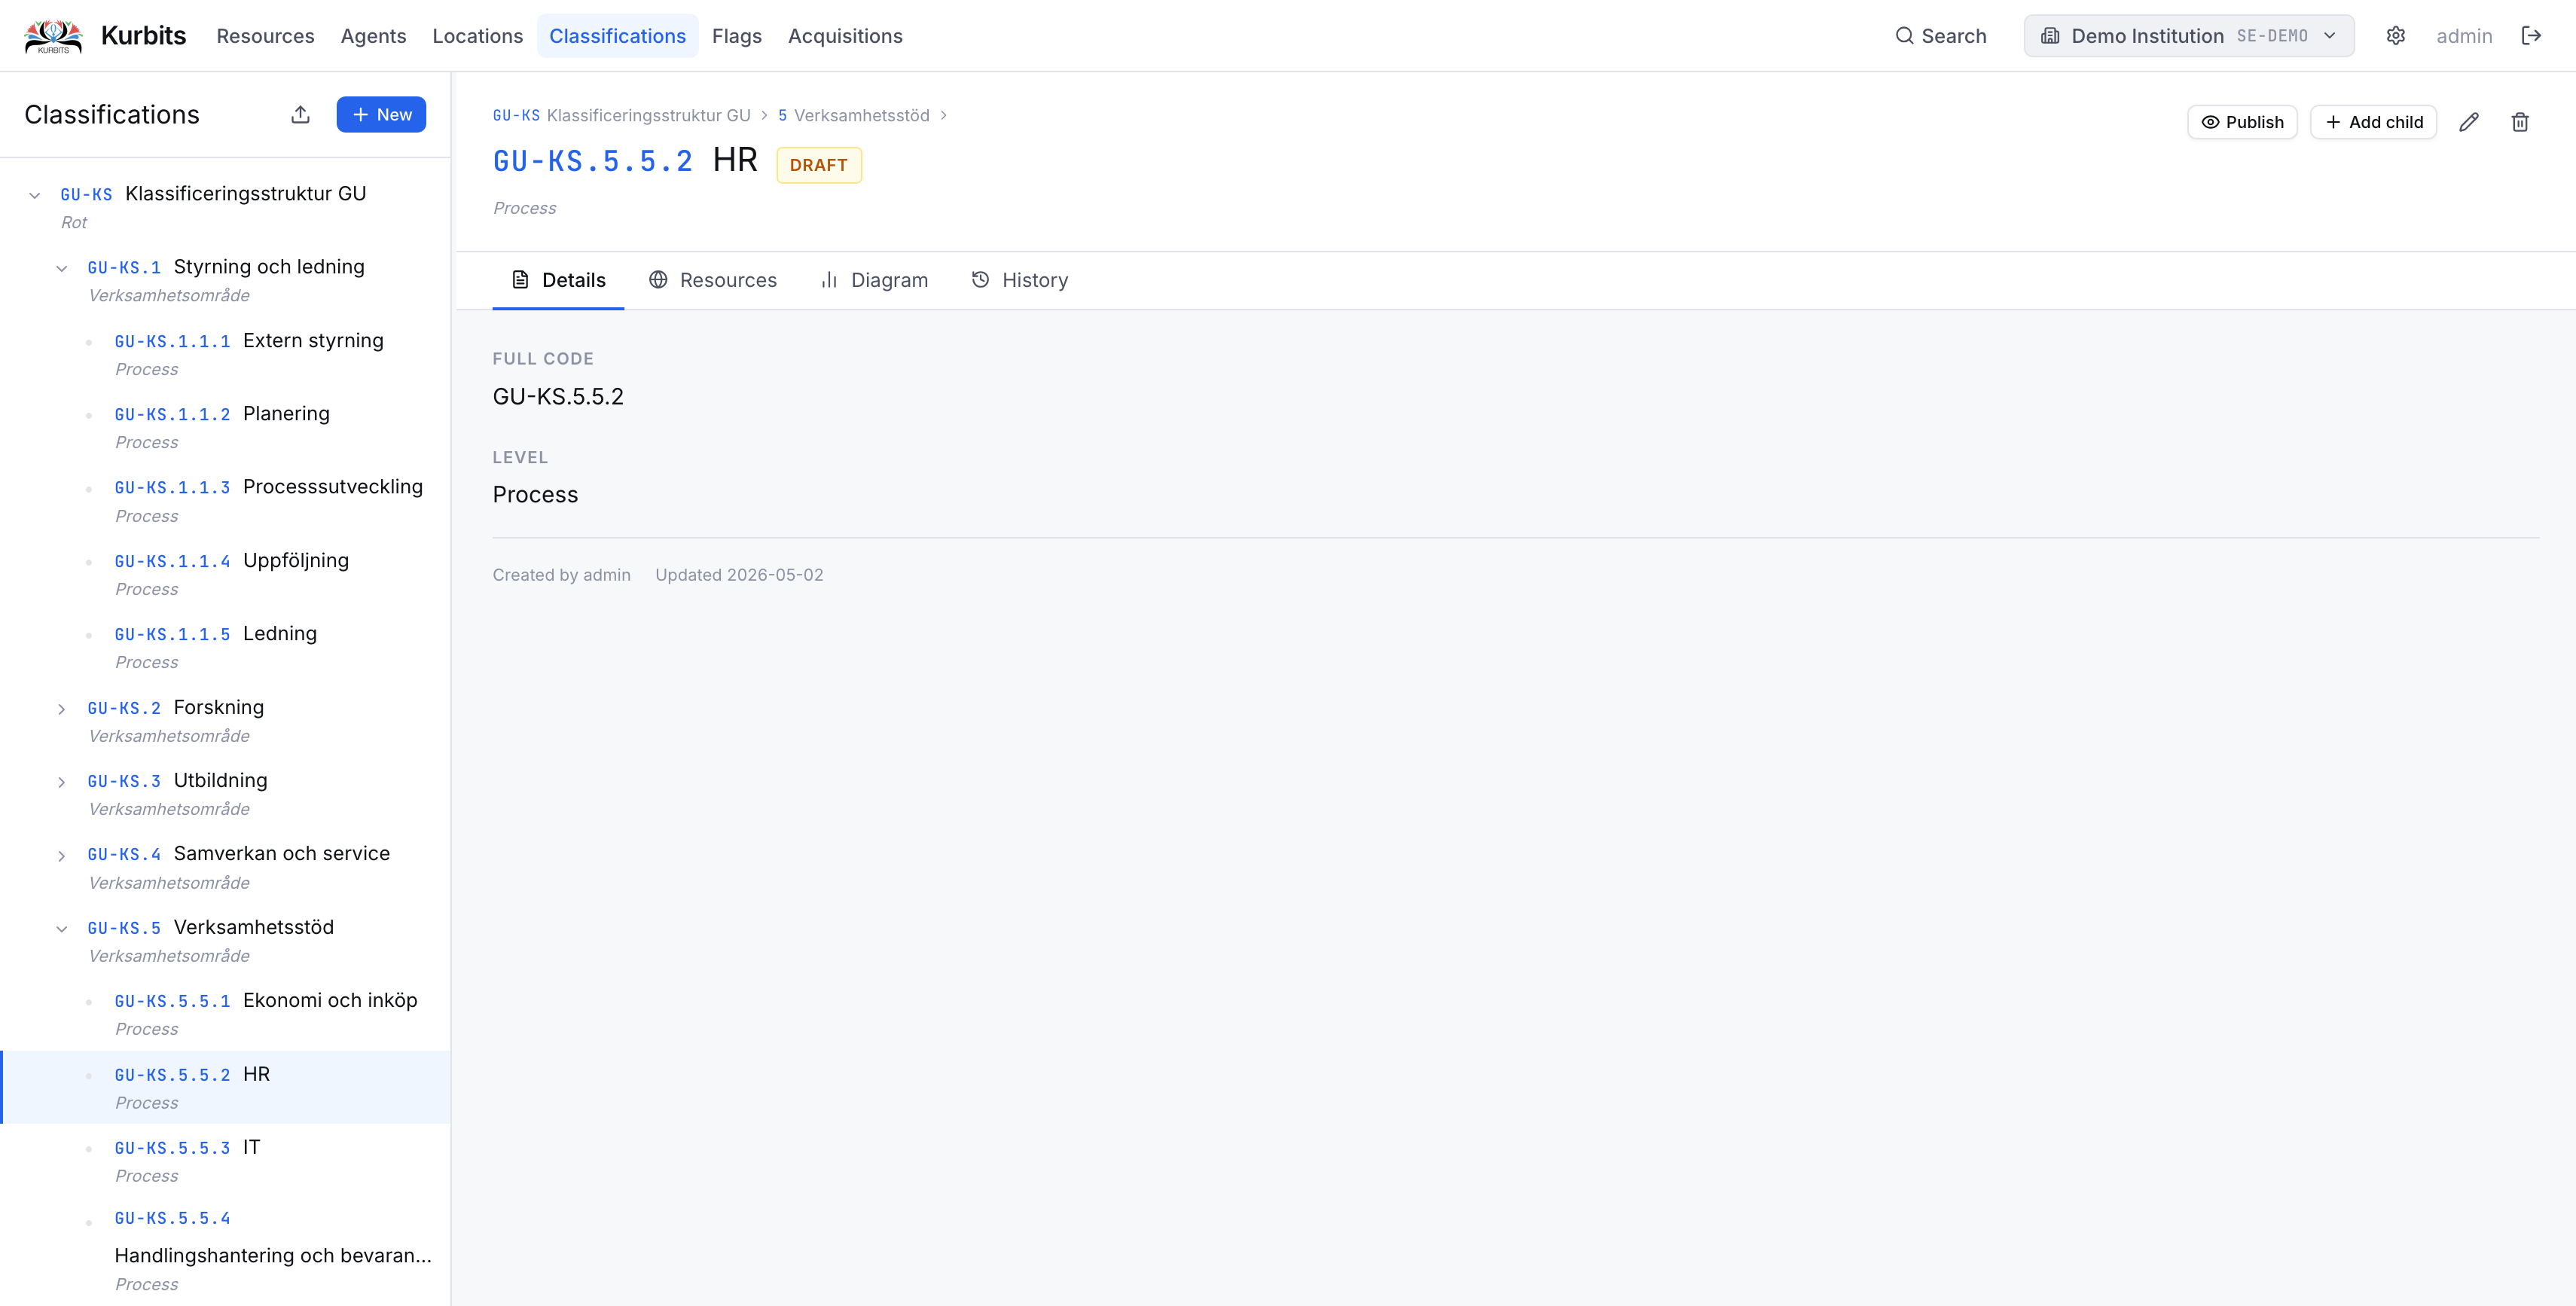Switch to the Diagram tab

tap(873, 280)
